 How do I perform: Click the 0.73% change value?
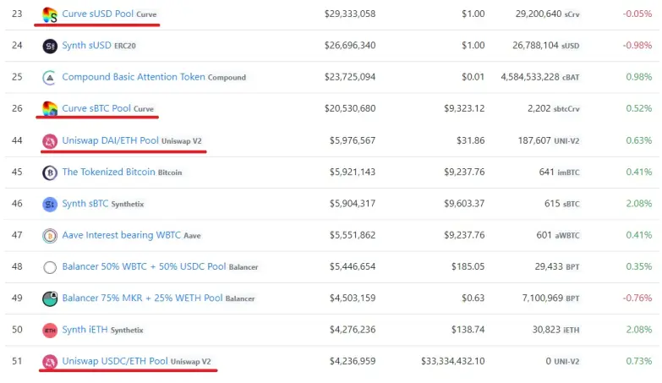[x=639, y=361]
